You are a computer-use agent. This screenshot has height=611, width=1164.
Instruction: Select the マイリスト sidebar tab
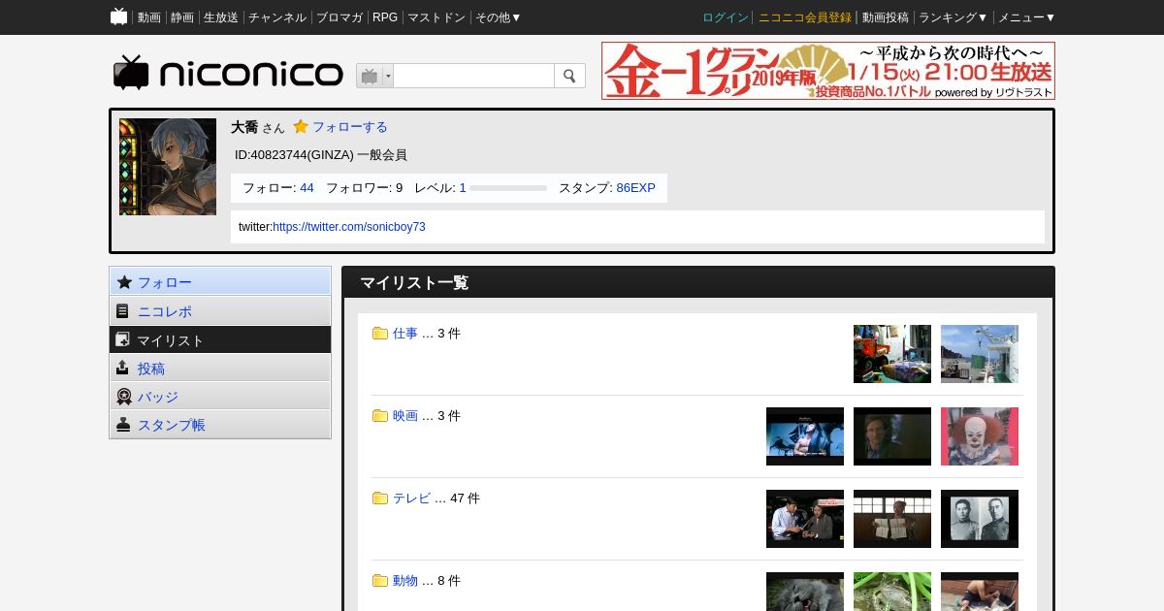220,339
